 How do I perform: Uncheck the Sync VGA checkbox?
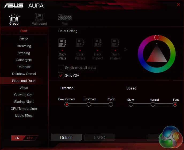pos(61,75)
